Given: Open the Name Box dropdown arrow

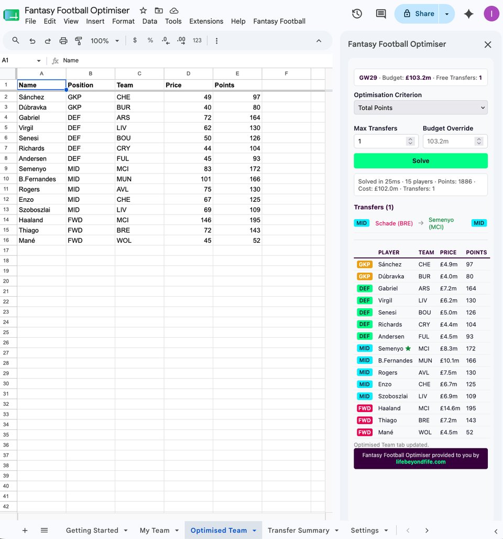Looking at the screenshot, I should coord(38,61).
